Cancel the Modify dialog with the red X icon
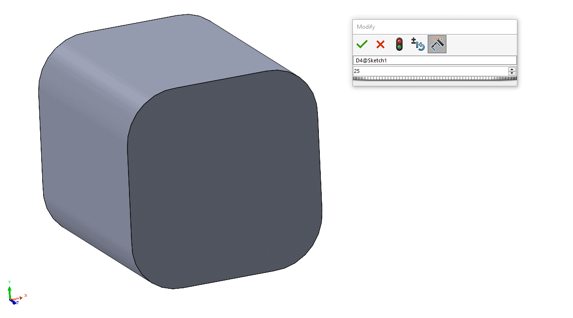Image resolution: width=573 pixels, height=318 pixels. point(380,44)
